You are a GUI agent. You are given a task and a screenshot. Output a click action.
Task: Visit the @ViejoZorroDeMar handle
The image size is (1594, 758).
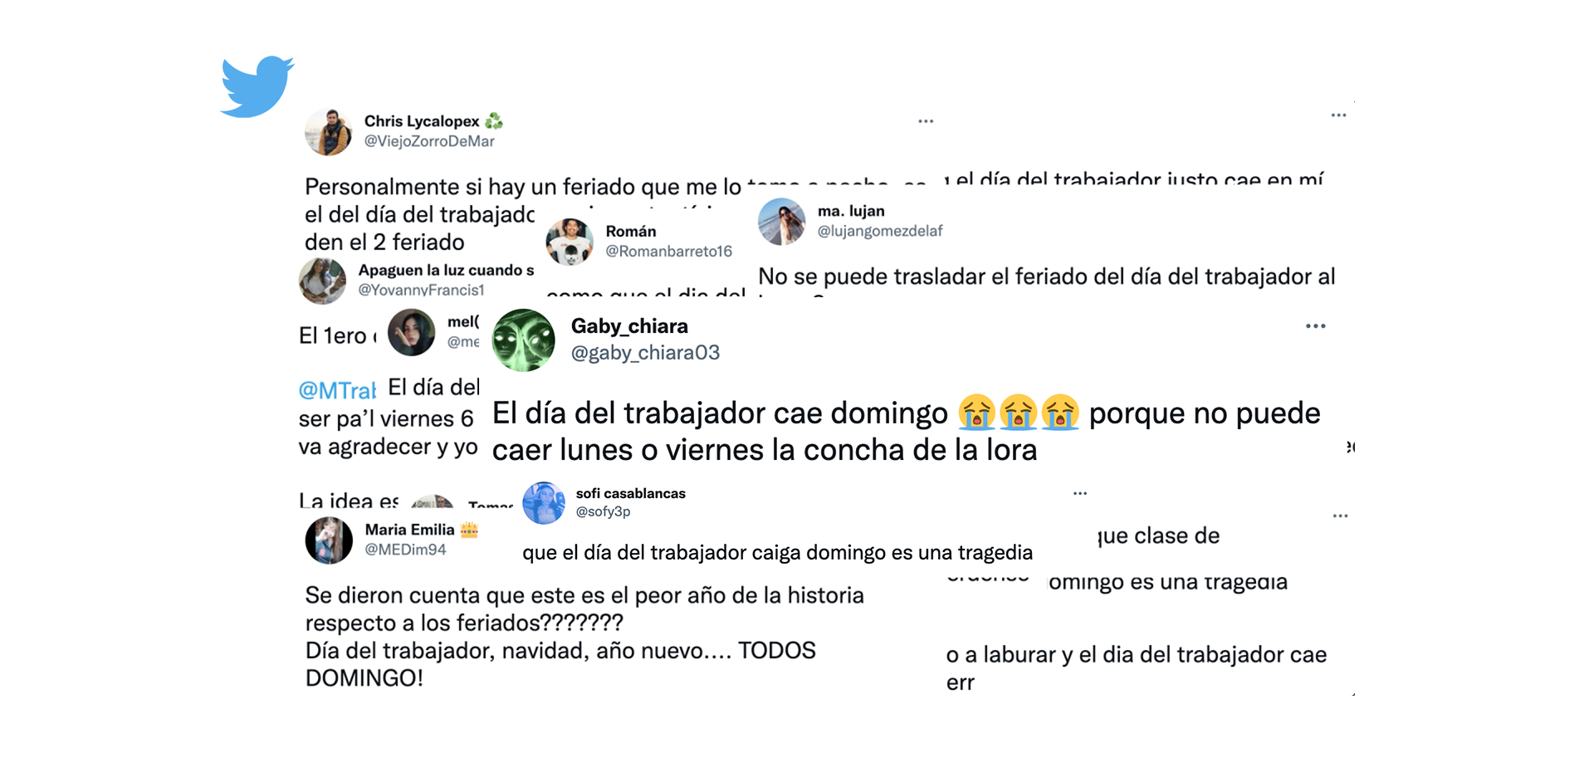coord(429,141)
